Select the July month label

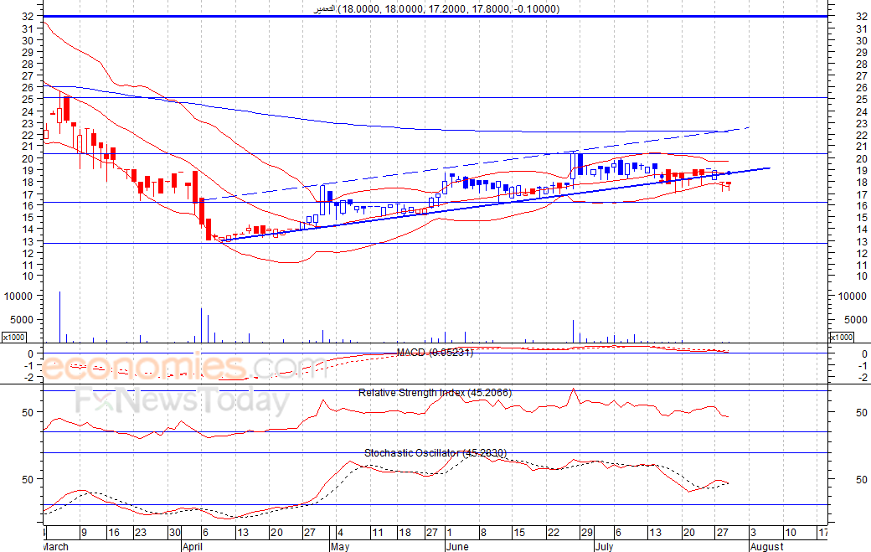pyautogui.click(x=606, y=546)
